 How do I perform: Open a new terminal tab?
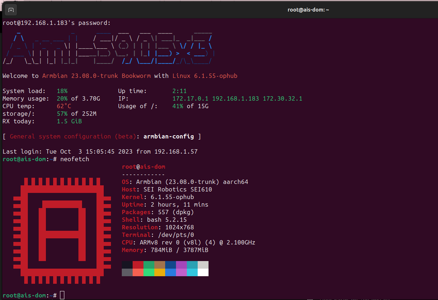tap(11, 10)
